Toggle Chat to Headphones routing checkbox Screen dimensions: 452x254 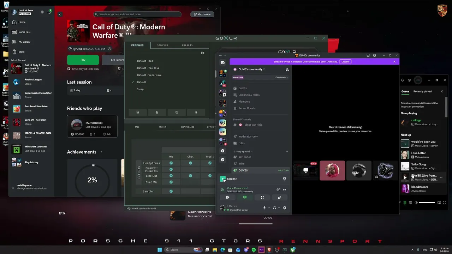[190, 163]
